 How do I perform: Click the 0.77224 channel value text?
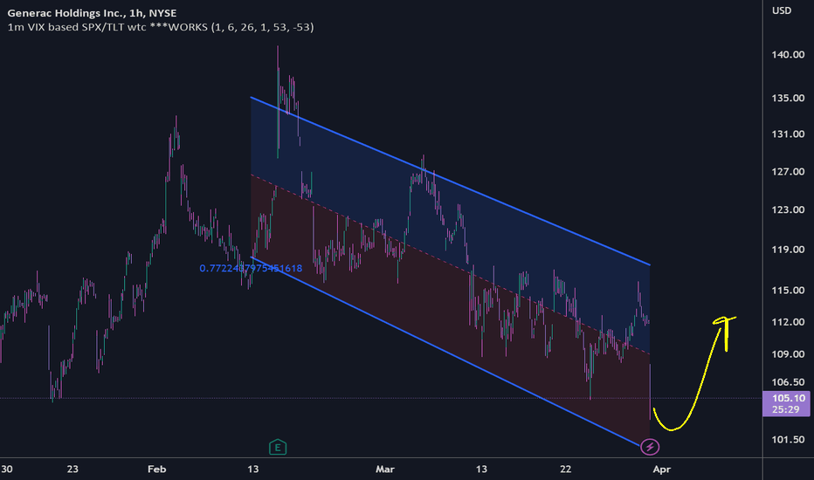click(251, 268)
